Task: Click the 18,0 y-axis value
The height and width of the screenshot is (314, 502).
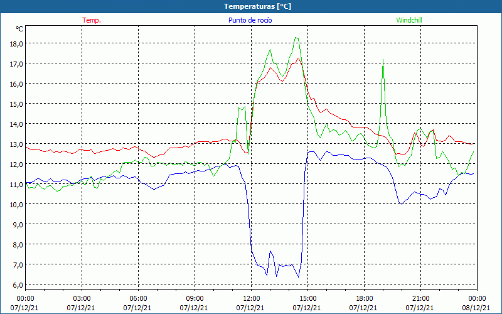Action: click(x=16, y=44)
